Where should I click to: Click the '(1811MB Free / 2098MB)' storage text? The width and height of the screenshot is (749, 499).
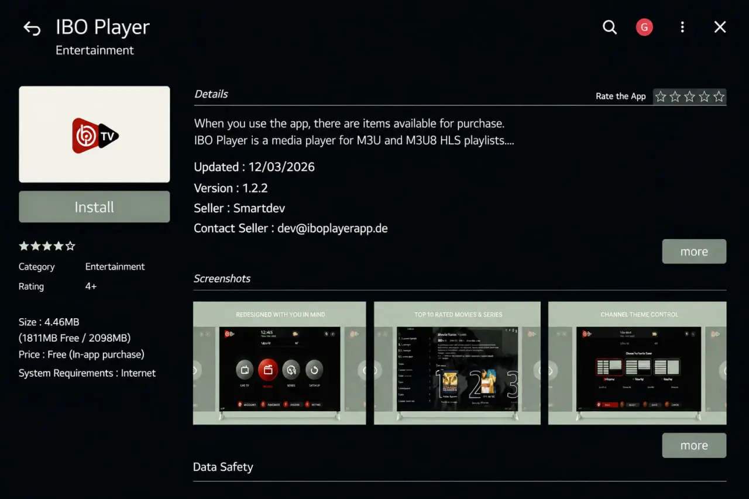coord(74,338)
